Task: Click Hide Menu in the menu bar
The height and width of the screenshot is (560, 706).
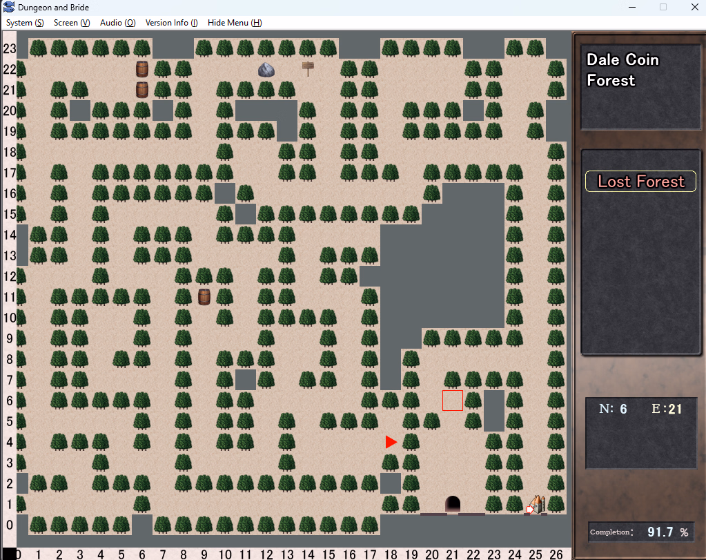Action: coord(235,23)
